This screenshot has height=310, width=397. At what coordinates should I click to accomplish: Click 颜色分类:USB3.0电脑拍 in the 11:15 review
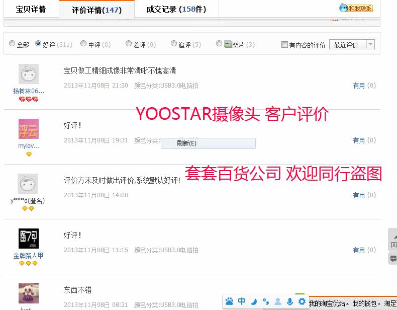point(166,250)
